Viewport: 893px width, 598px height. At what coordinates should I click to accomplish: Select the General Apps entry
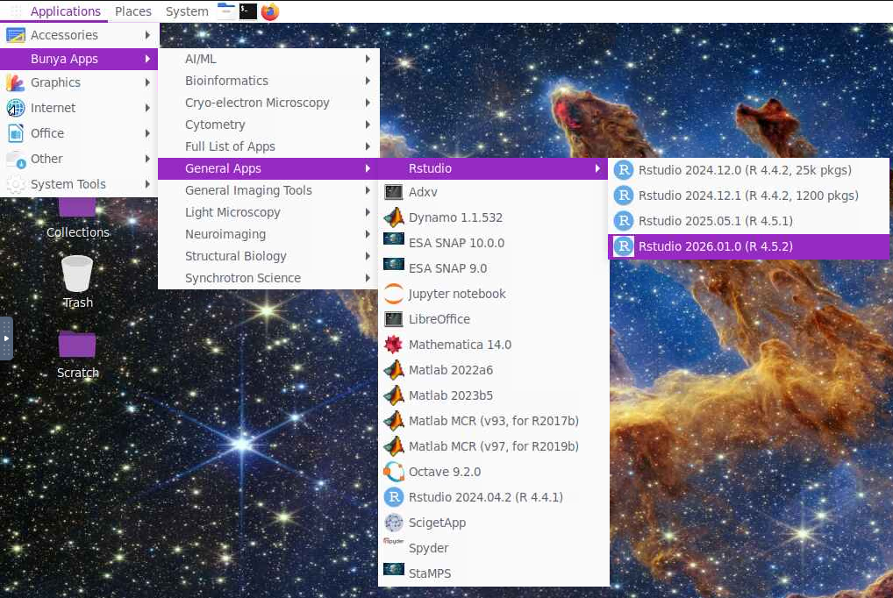point(268,168)
